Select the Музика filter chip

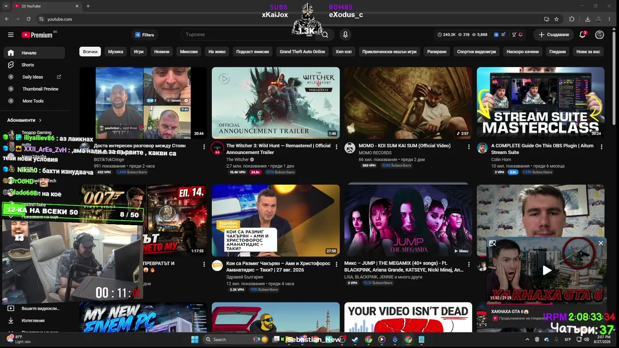coord(116,52)
